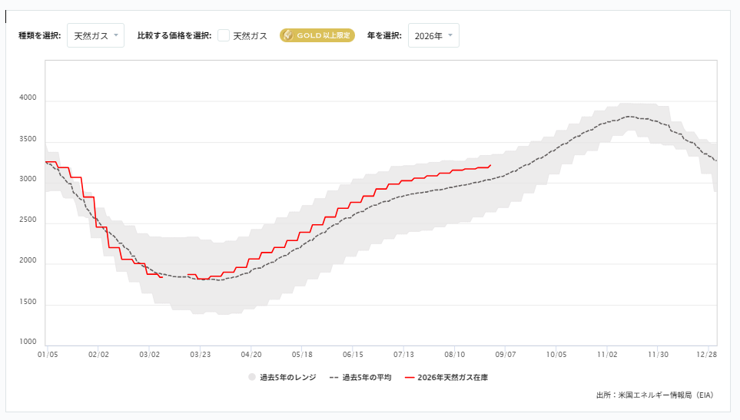This screenshot has width=740, height=420.
Task: Click the 03/02 date label
Action: [x=150, y=355]
